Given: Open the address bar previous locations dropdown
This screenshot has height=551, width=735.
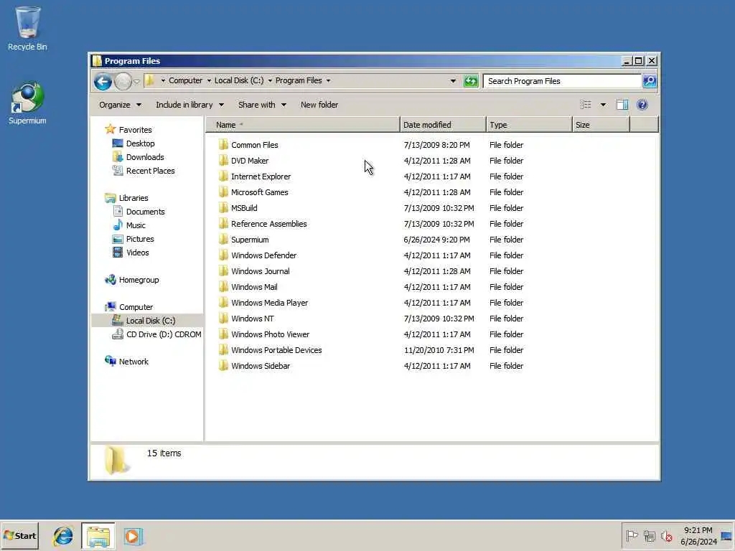Looking at the screenshot, I should tap(453, 81).
